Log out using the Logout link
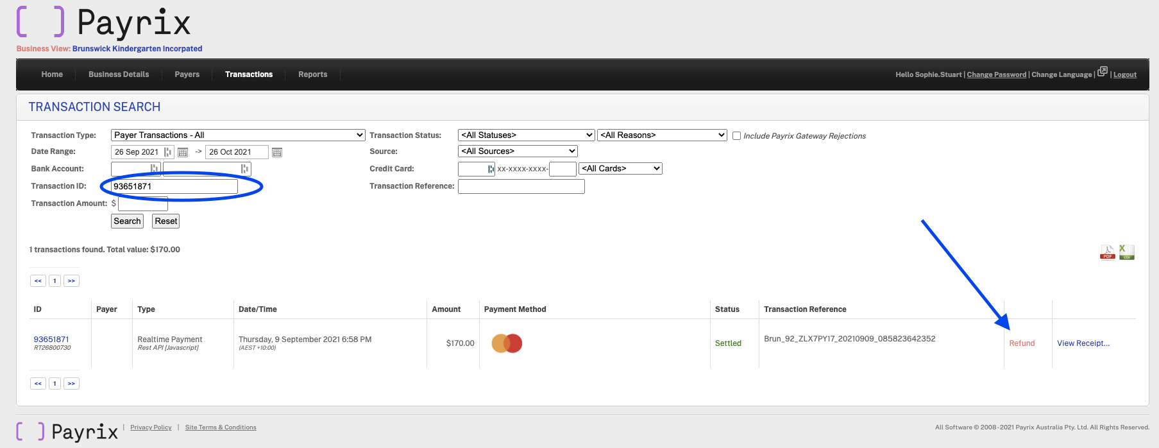1159x448 pixels. coord(1125,74)
